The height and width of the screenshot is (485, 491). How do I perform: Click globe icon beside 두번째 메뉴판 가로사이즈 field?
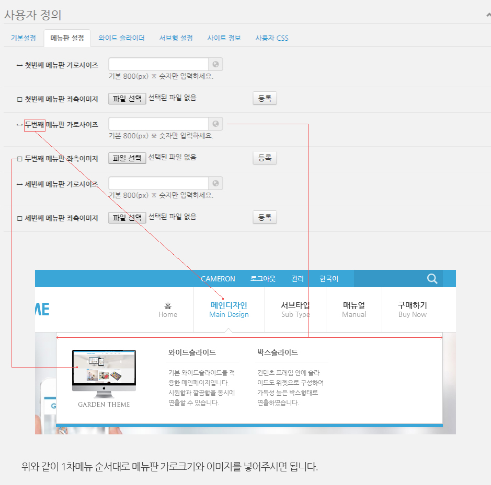tap(215, 124)
